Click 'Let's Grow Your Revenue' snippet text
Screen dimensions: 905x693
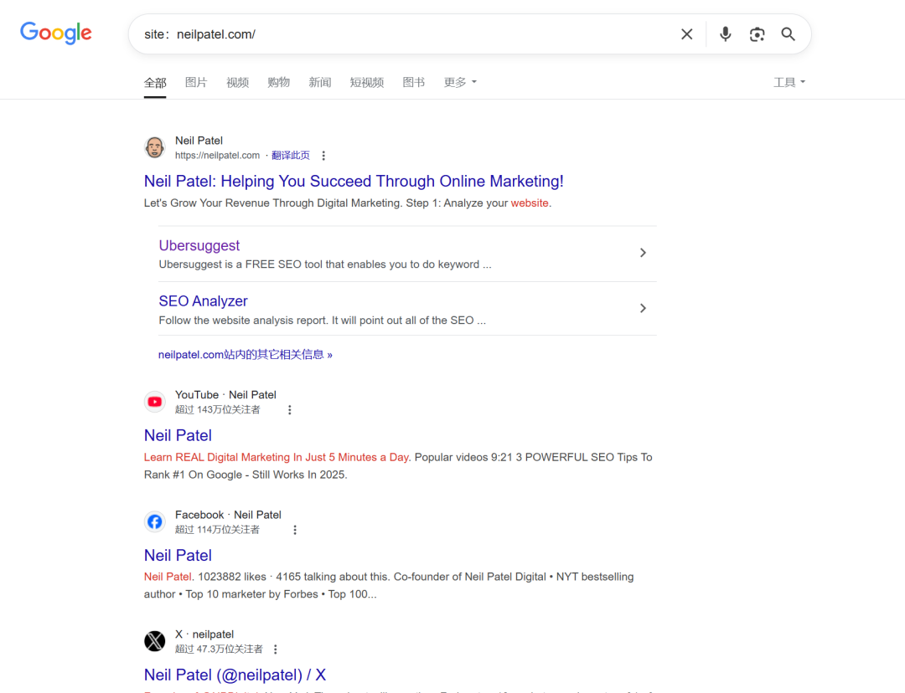point(348,203)
